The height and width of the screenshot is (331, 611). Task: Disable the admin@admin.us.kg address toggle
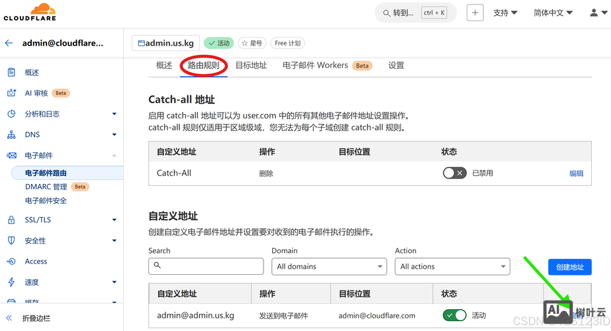(x=454, y=316)
